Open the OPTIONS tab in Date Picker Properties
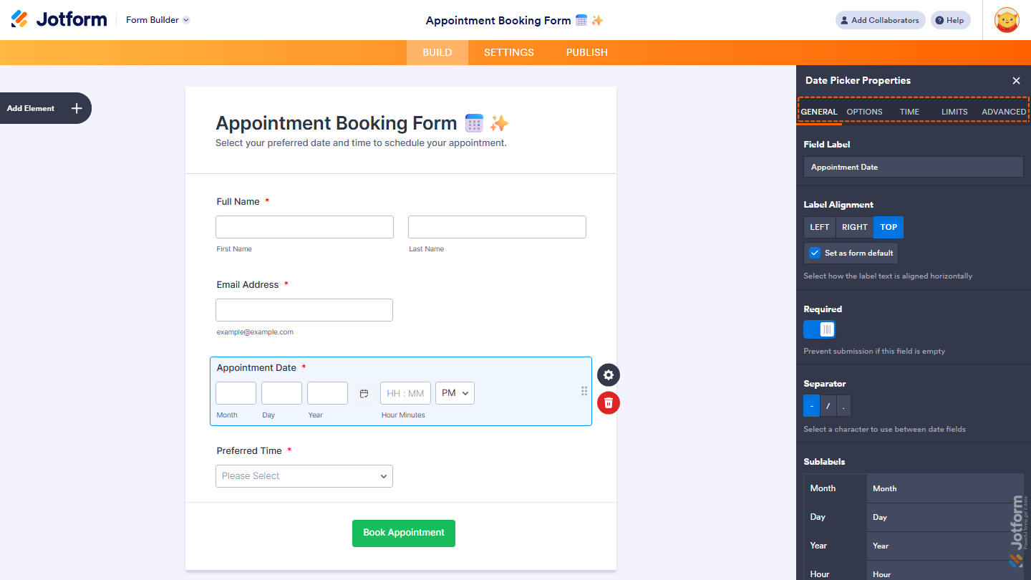The height and width of the screenshot is (580, 1031). coord(864,112)
